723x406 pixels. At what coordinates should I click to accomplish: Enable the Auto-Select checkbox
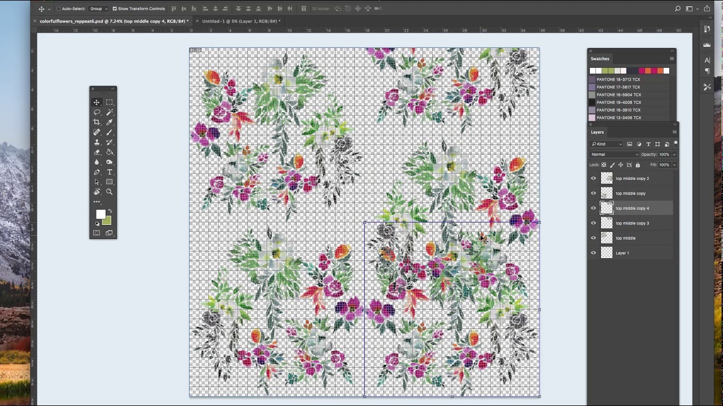tap(59, 8)
